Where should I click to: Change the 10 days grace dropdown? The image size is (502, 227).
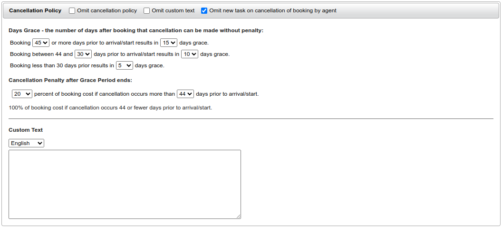coord(190,54)
